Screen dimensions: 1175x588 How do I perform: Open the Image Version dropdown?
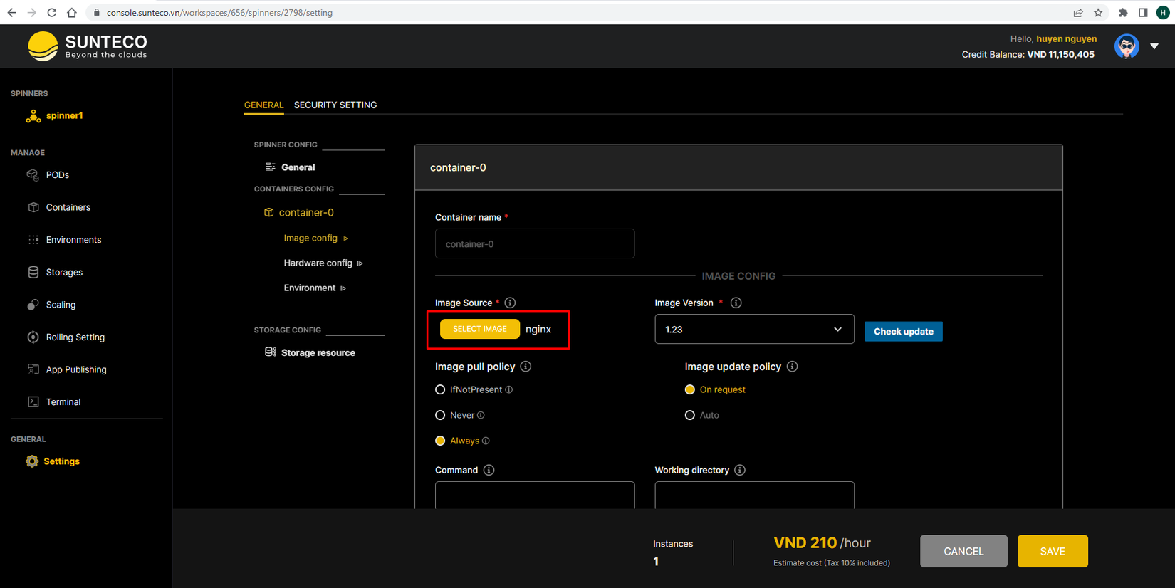point(754,329)
